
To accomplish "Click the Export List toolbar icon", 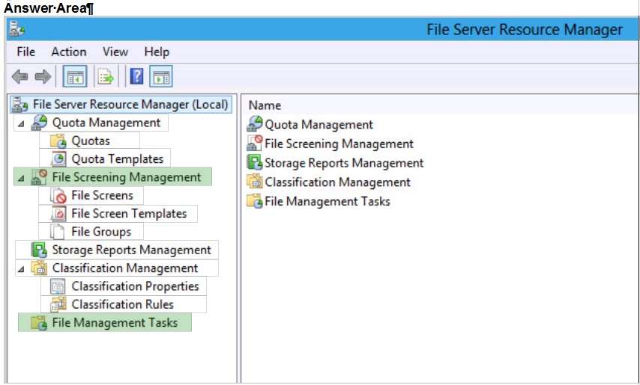I will pos(106,76).
